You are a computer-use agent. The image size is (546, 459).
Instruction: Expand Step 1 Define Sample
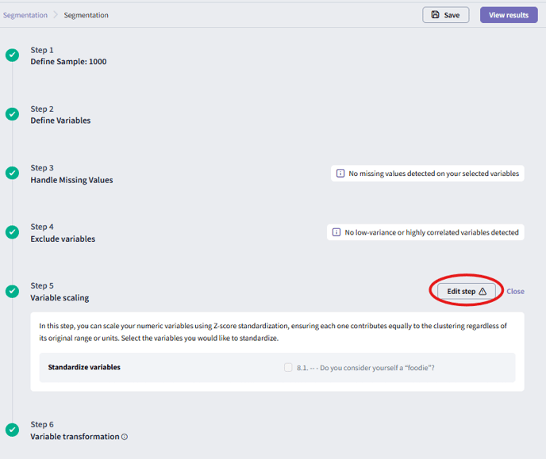[68, 62]
